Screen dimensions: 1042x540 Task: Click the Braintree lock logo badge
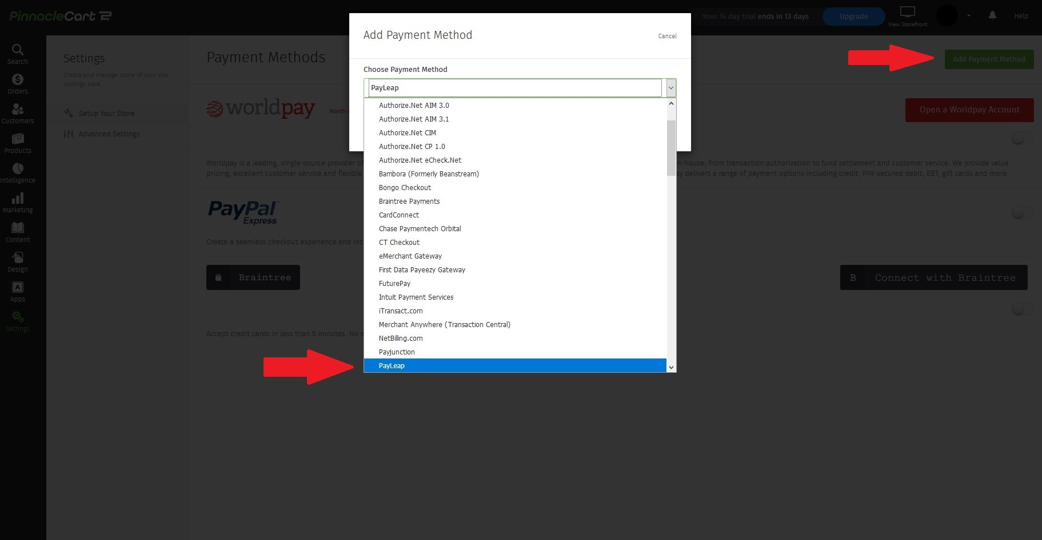tap(253, 277)
